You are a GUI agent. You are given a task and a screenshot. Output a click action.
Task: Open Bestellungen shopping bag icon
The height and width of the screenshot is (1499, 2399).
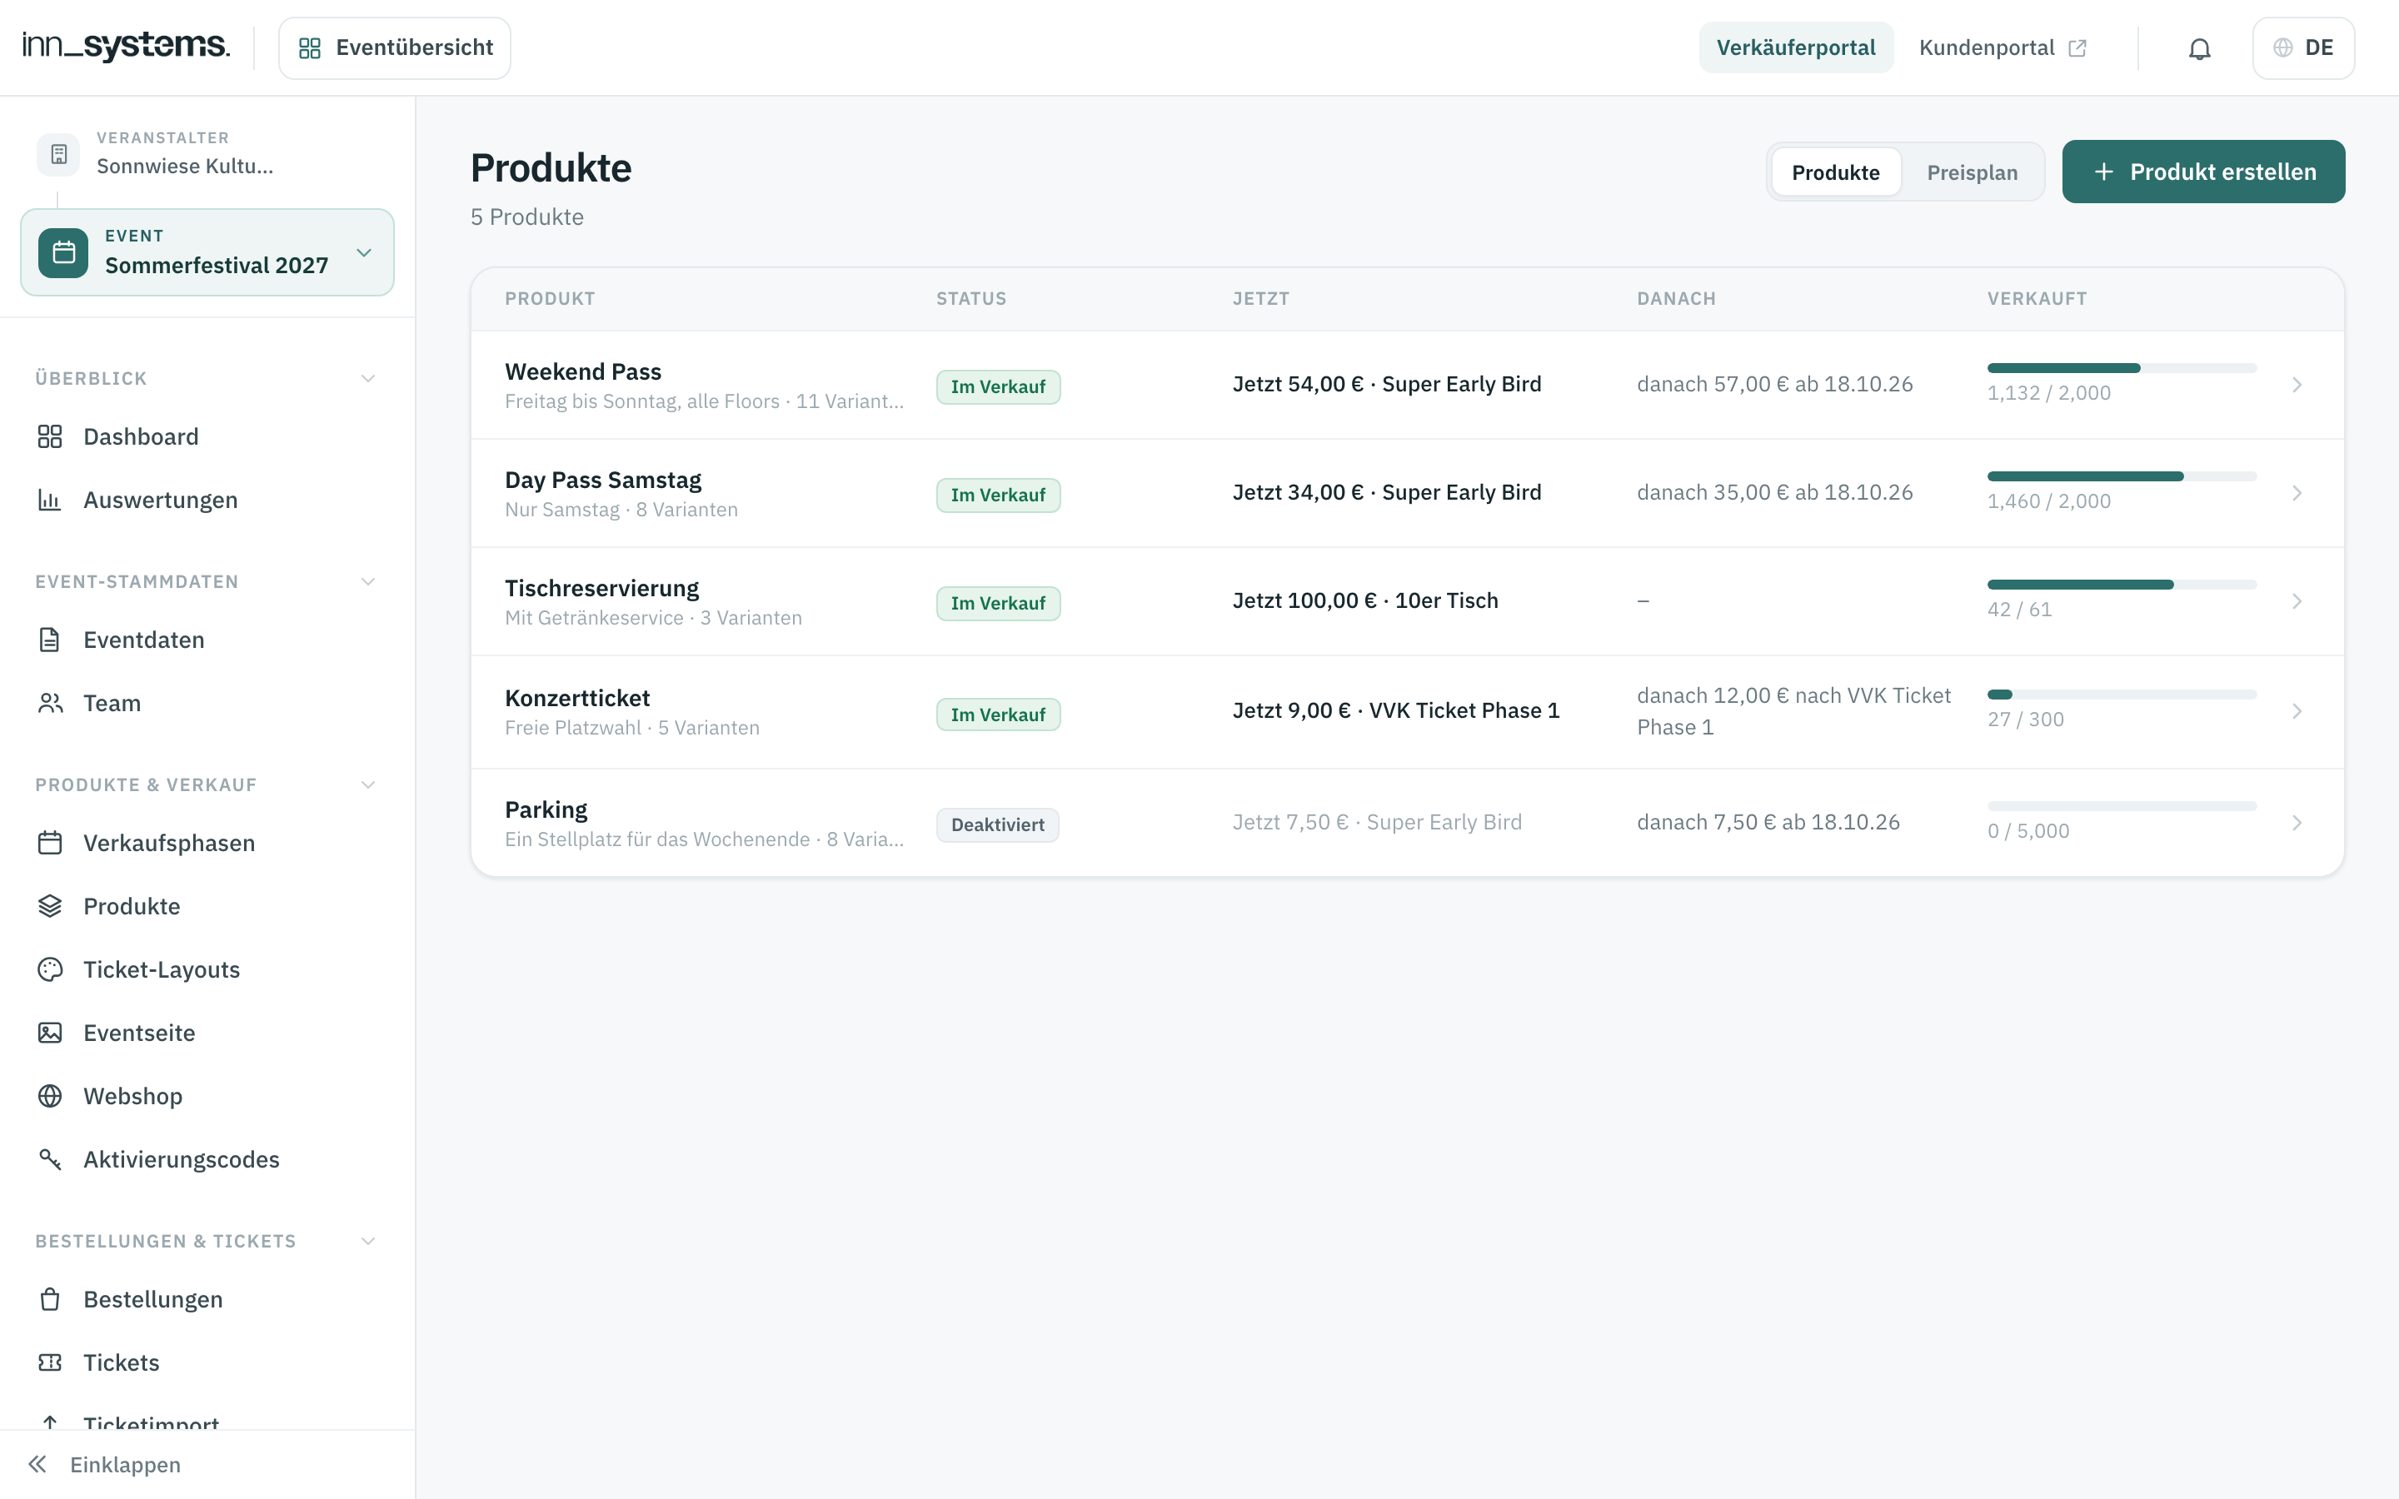coord(50,1299)
